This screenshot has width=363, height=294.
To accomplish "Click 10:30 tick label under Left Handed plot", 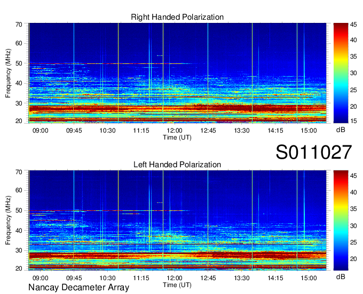I will click(107, 278).
